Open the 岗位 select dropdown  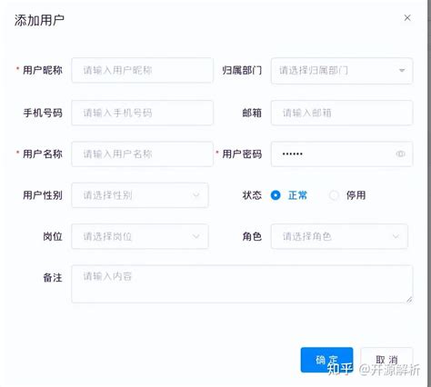(140, 236)
